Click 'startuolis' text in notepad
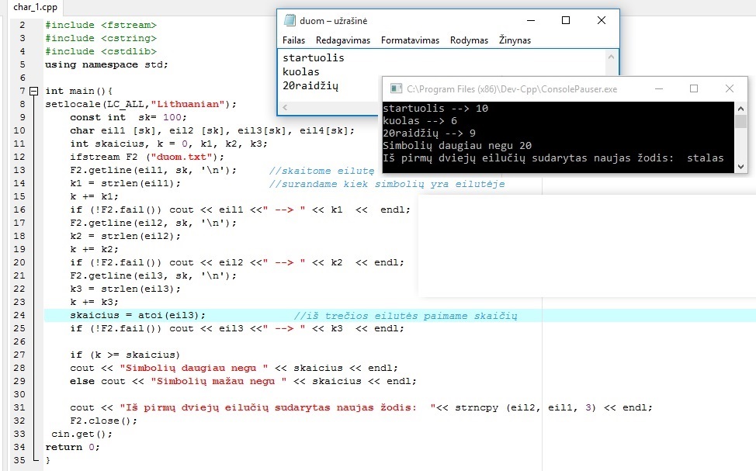The height and width of the screenshot is (471, 756). (x=314, y=58)
